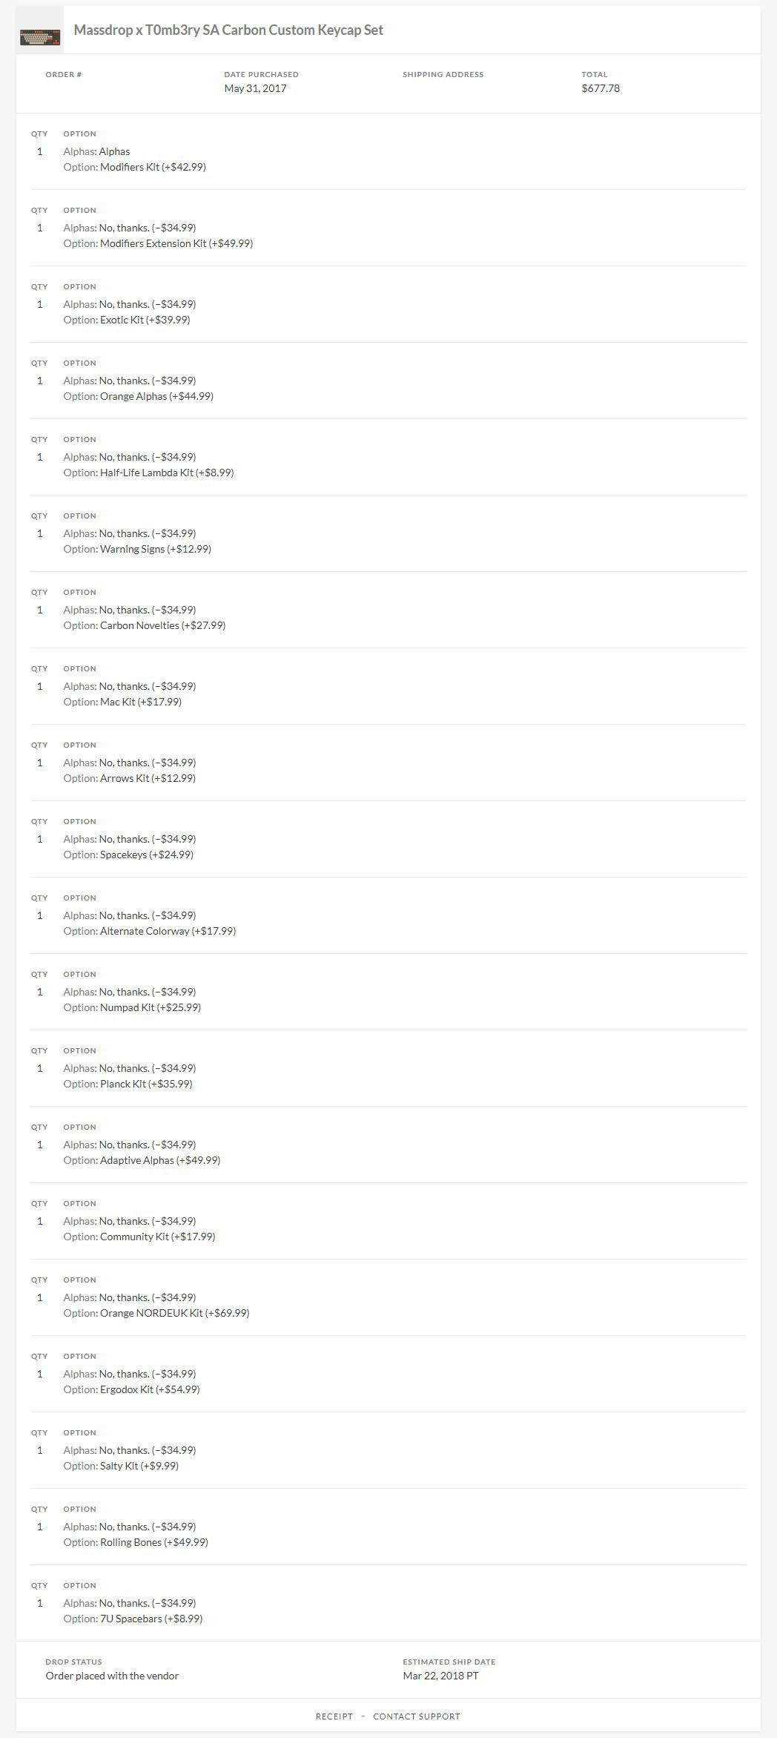The height and width of the screenshot is (1738, 777).
Task: Select the Warning Signs option line
Action: tap(137, 549)
